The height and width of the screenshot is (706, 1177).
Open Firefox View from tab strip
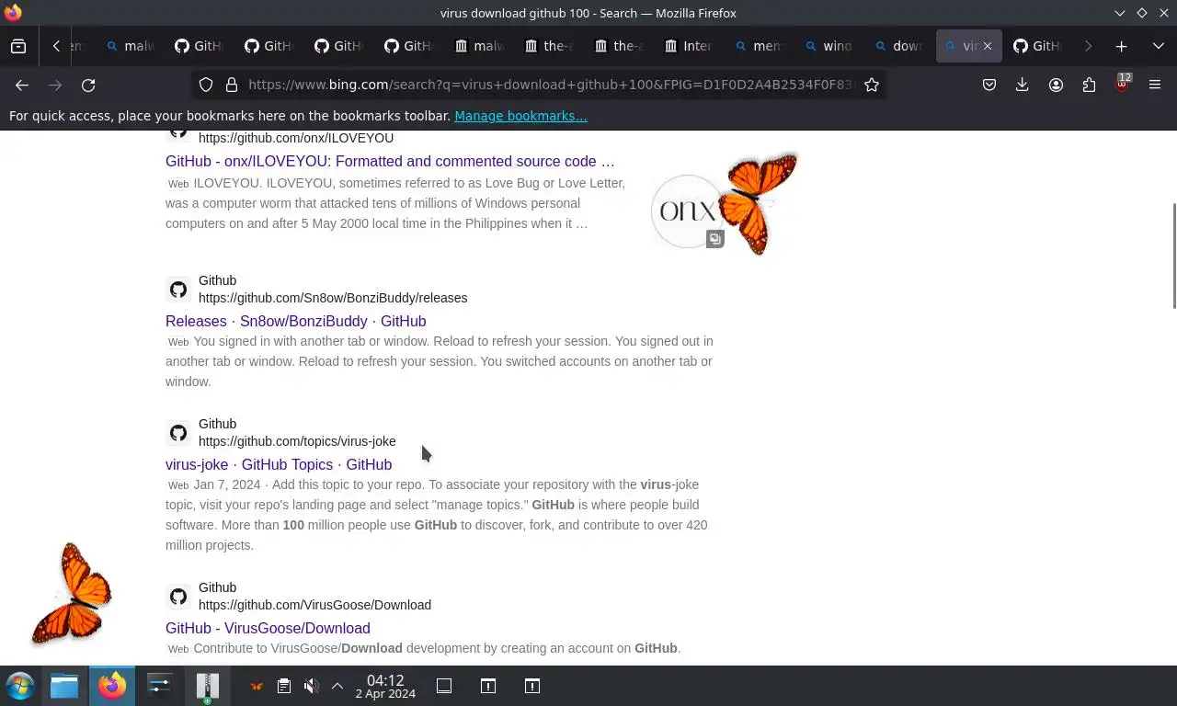click(18, 46)
